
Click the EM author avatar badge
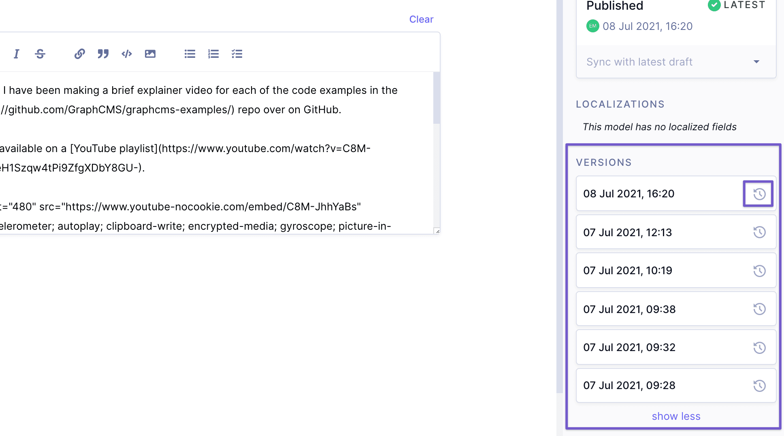pos(592,26)
